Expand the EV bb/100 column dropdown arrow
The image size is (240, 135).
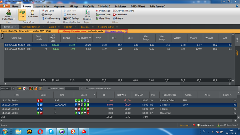point(90,38)
